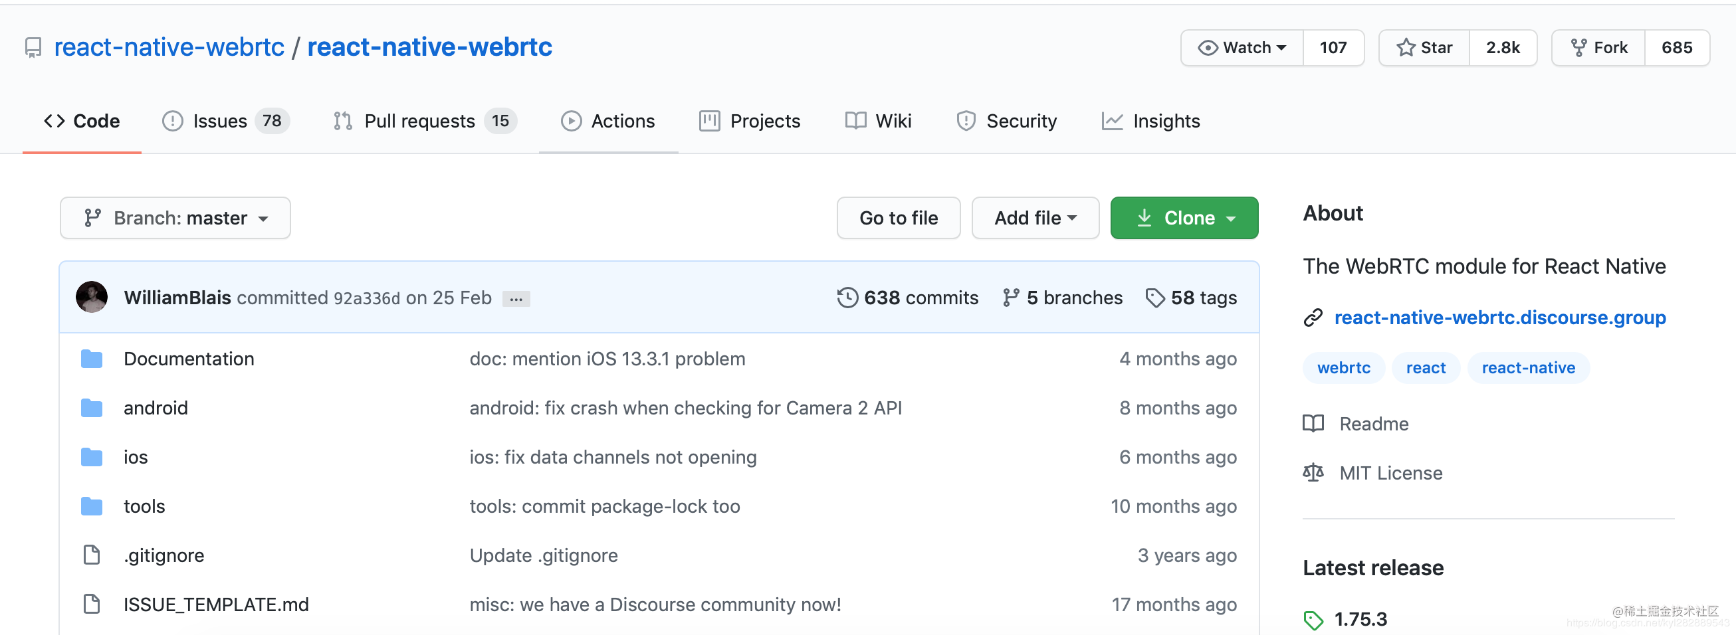
Task: Star the react-native-webrtc repository
Action: pos(1424,48)
